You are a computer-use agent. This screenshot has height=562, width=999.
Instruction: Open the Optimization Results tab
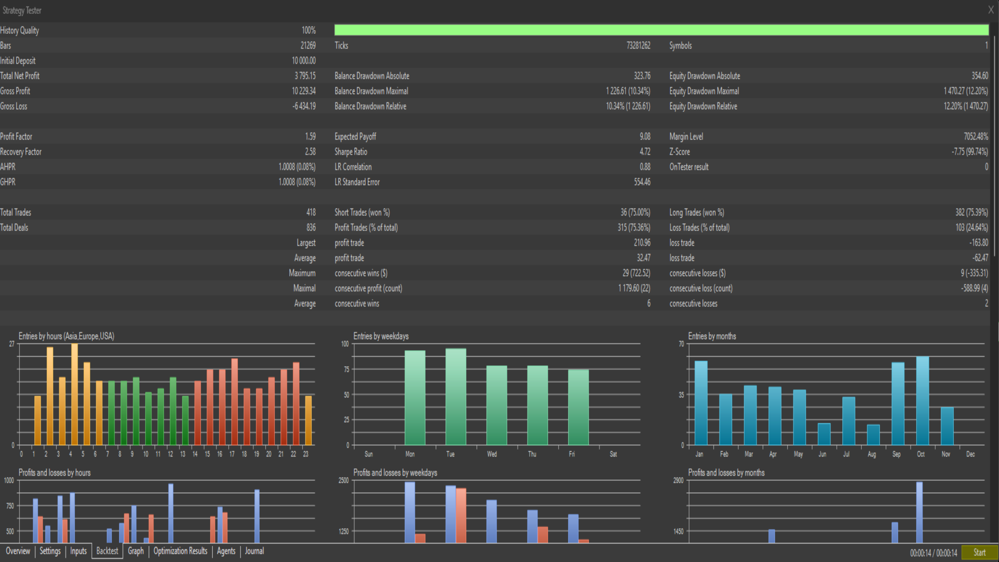point(180,551)
